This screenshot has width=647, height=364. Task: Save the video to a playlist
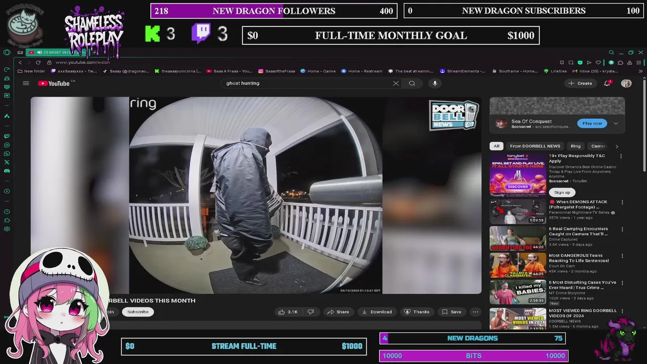pyautogui.click(x=451, y=312)
